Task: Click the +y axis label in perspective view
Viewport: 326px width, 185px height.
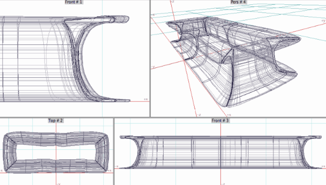Action: pyautogui.click(x=323, y=21)
